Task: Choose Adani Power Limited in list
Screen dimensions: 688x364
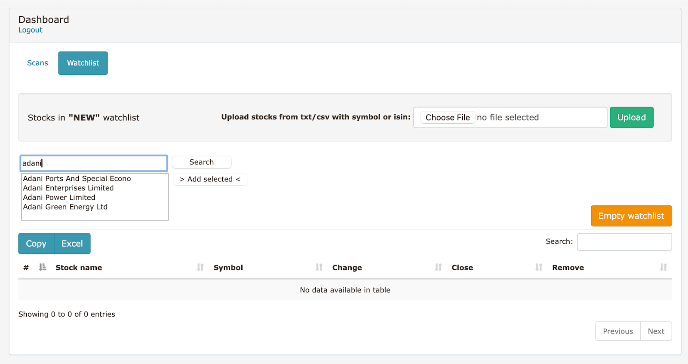Action: click(x=59, y=197)
